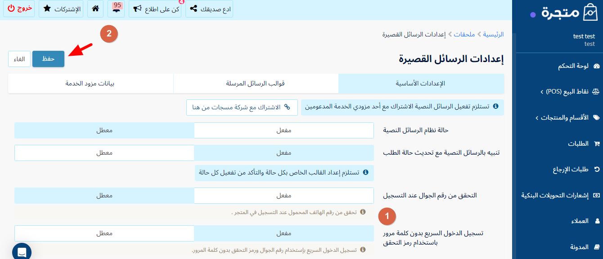This screenshot has width=603, height=259.
Task: Click the star icon on الإشتراكات
Action: point(47,9)
